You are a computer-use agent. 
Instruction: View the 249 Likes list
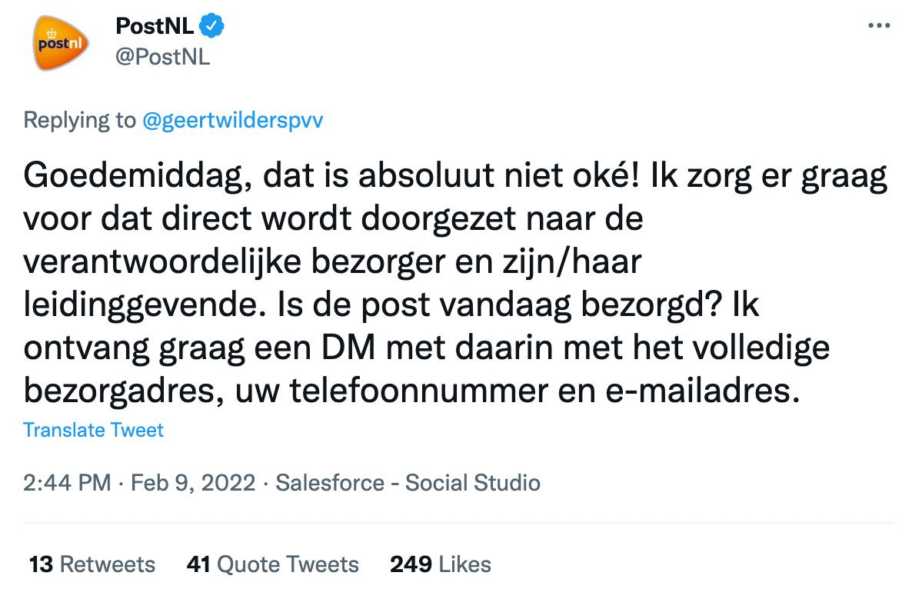pyautogui.click(x=441, y=564)
